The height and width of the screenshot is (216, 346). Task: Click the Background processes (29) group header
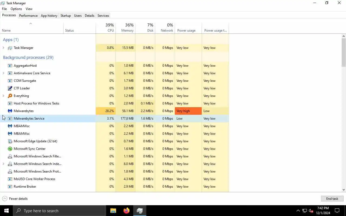[x=28, y=57]
